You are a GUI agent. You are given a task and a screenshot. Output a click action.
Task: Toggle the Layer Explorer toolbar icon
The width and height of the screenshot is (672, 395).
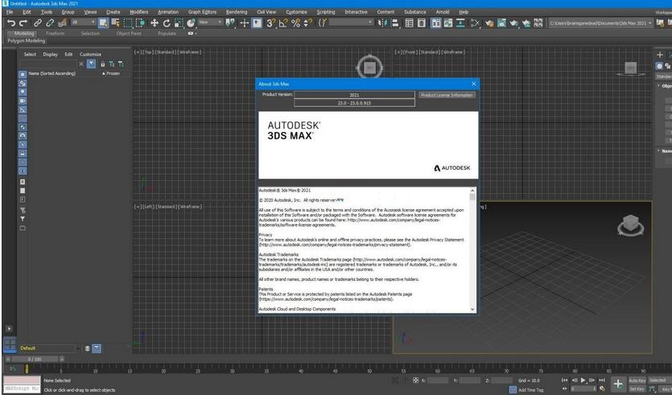[x=422, y=23]
